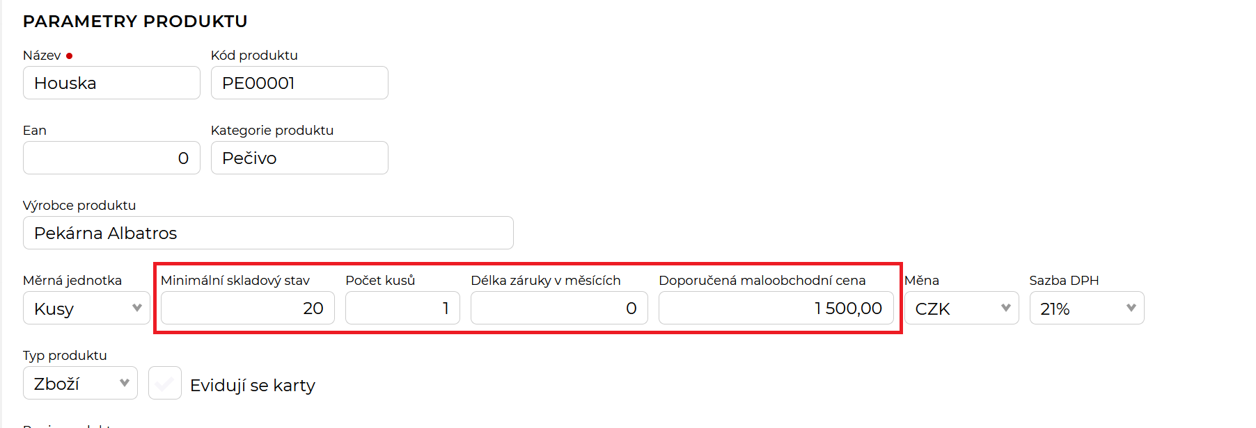Click the Počet kusů input
Screen dimensions: 1256x428
[402, 308]
